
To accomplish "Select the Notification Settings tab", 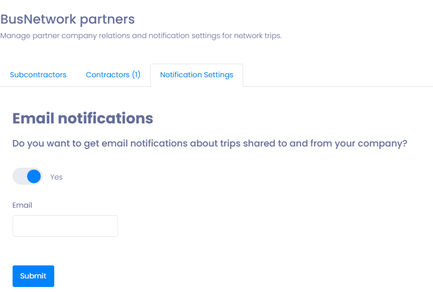I will (196, 75).
